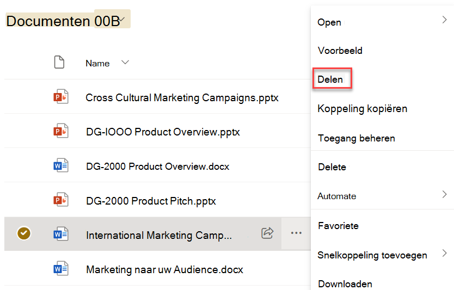The height and width of the screenshot is (290, 454).
Task: Select Favoriete in the context menu
Action: (338, 225)
